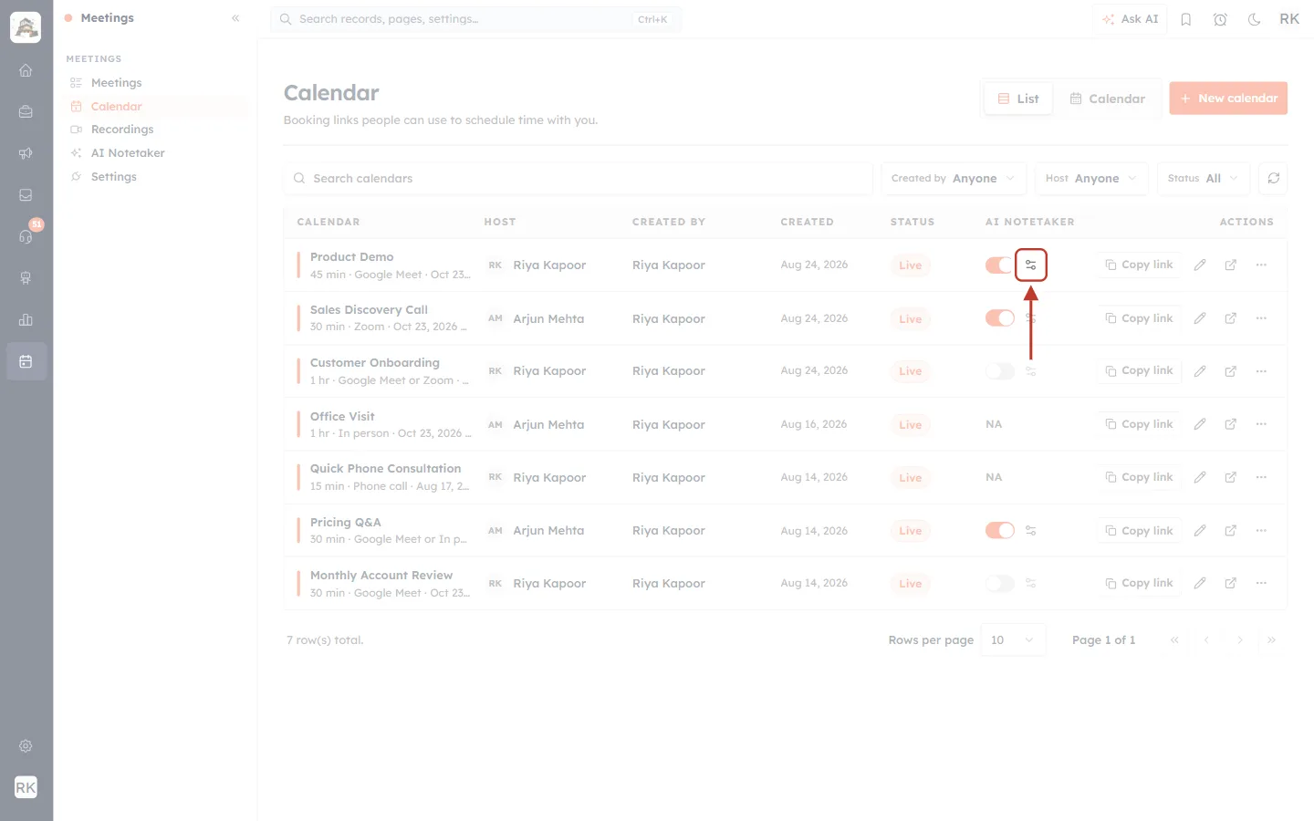
Task: Open Ask AI assistant
Action: pyautogui.click(x=1131, y=19)
